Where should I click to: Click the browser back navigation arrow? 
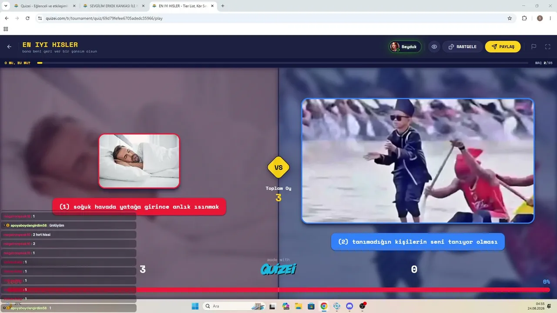[7, 18]
